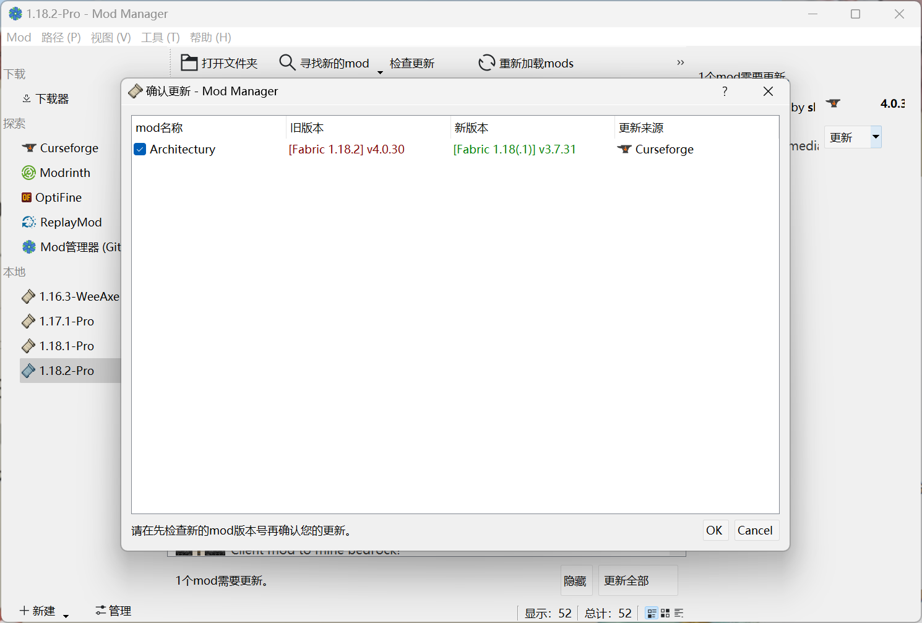The image size is (922, 623).
Task: Switch to the grid view layout
Action: 665,612
